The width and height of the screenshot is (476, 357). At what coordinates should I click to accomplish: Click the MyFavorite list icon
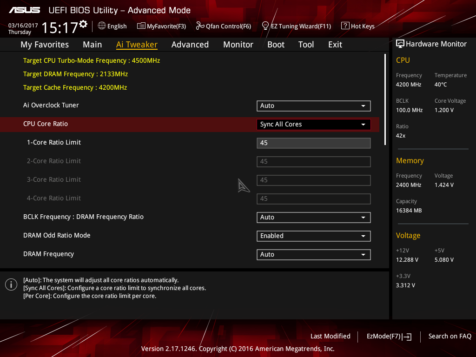click(x=141, y=26)
